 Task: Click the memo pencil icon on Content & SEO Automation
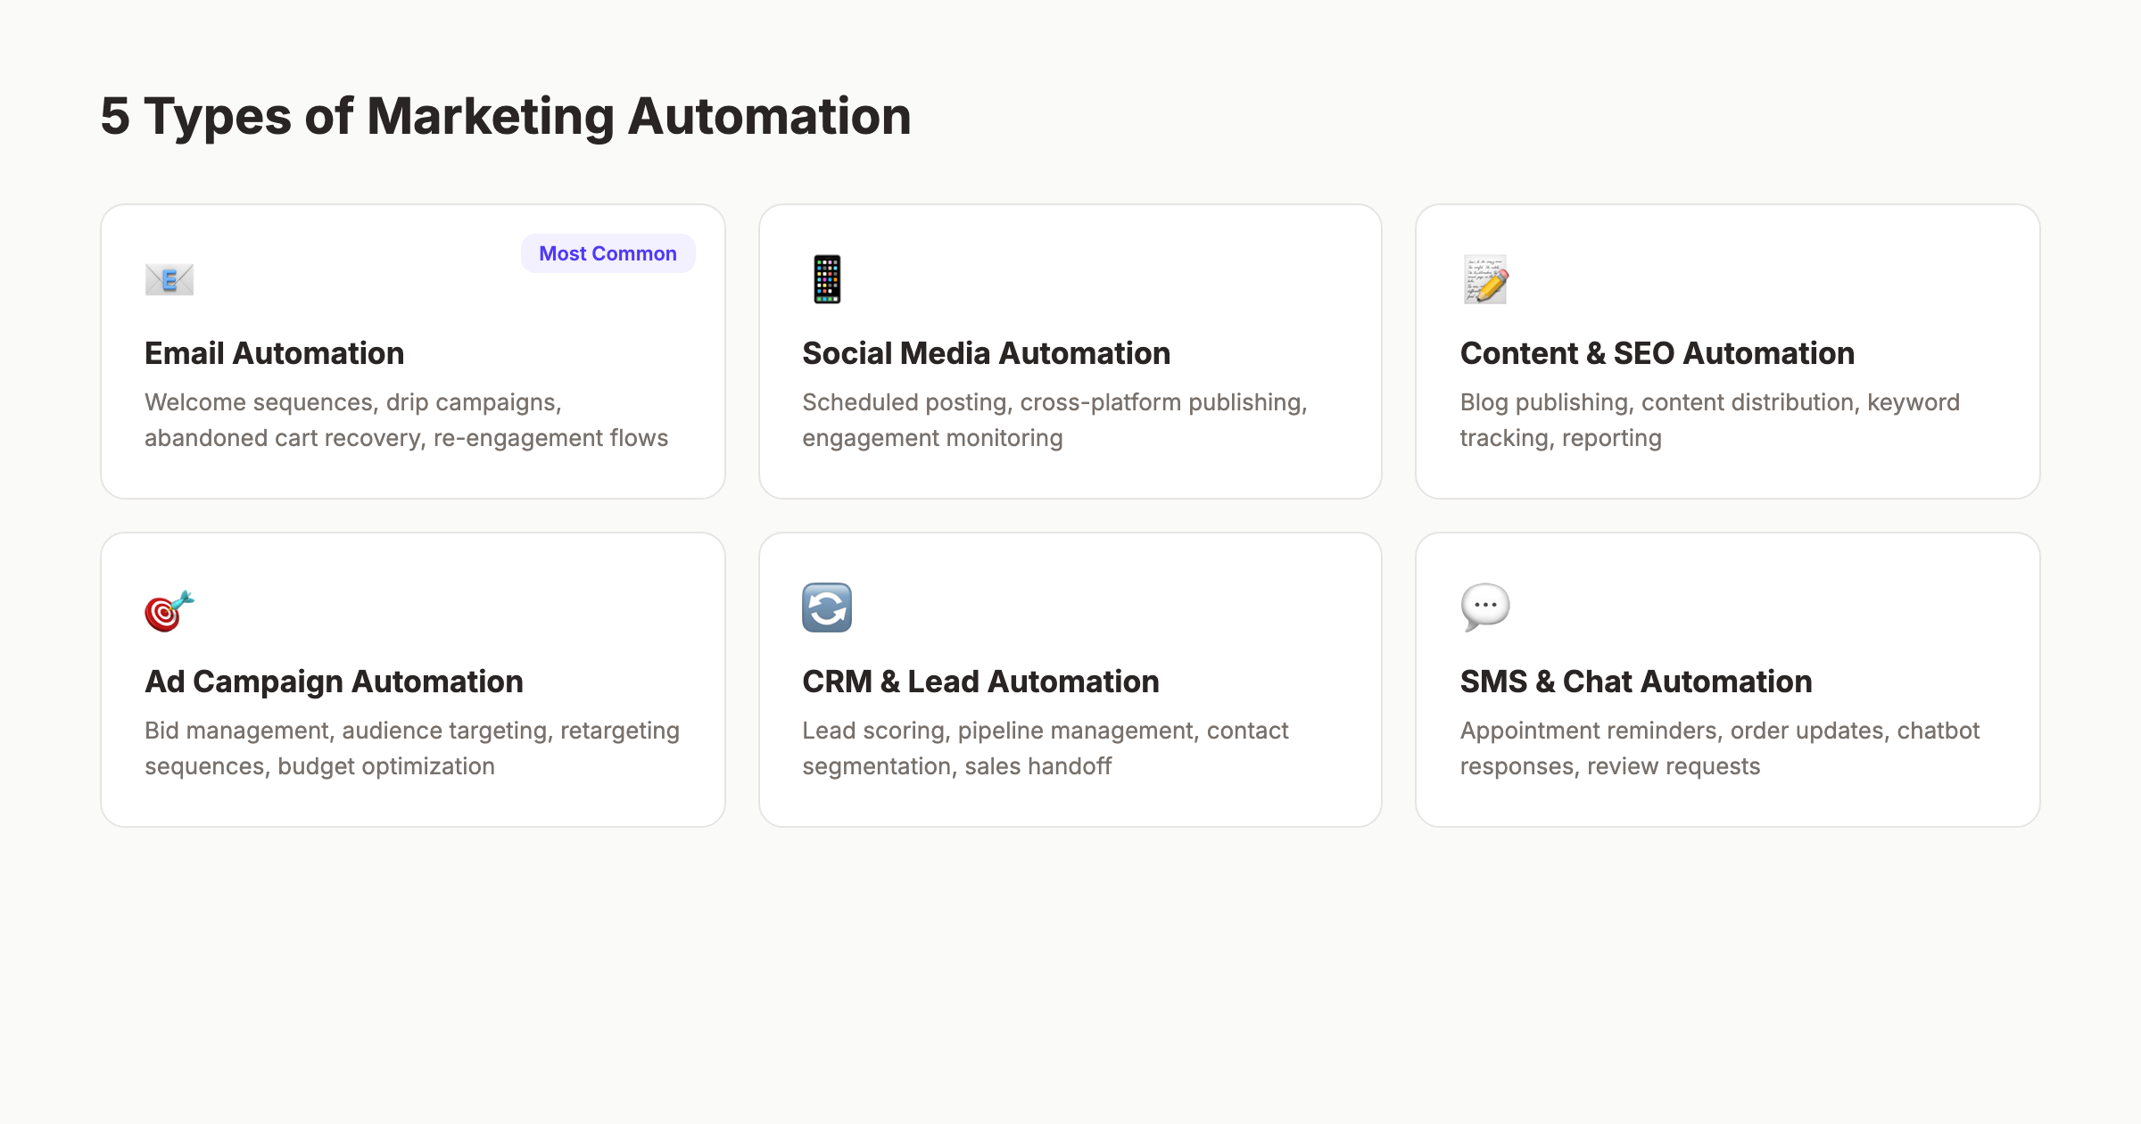click(x=1485, y=279)
